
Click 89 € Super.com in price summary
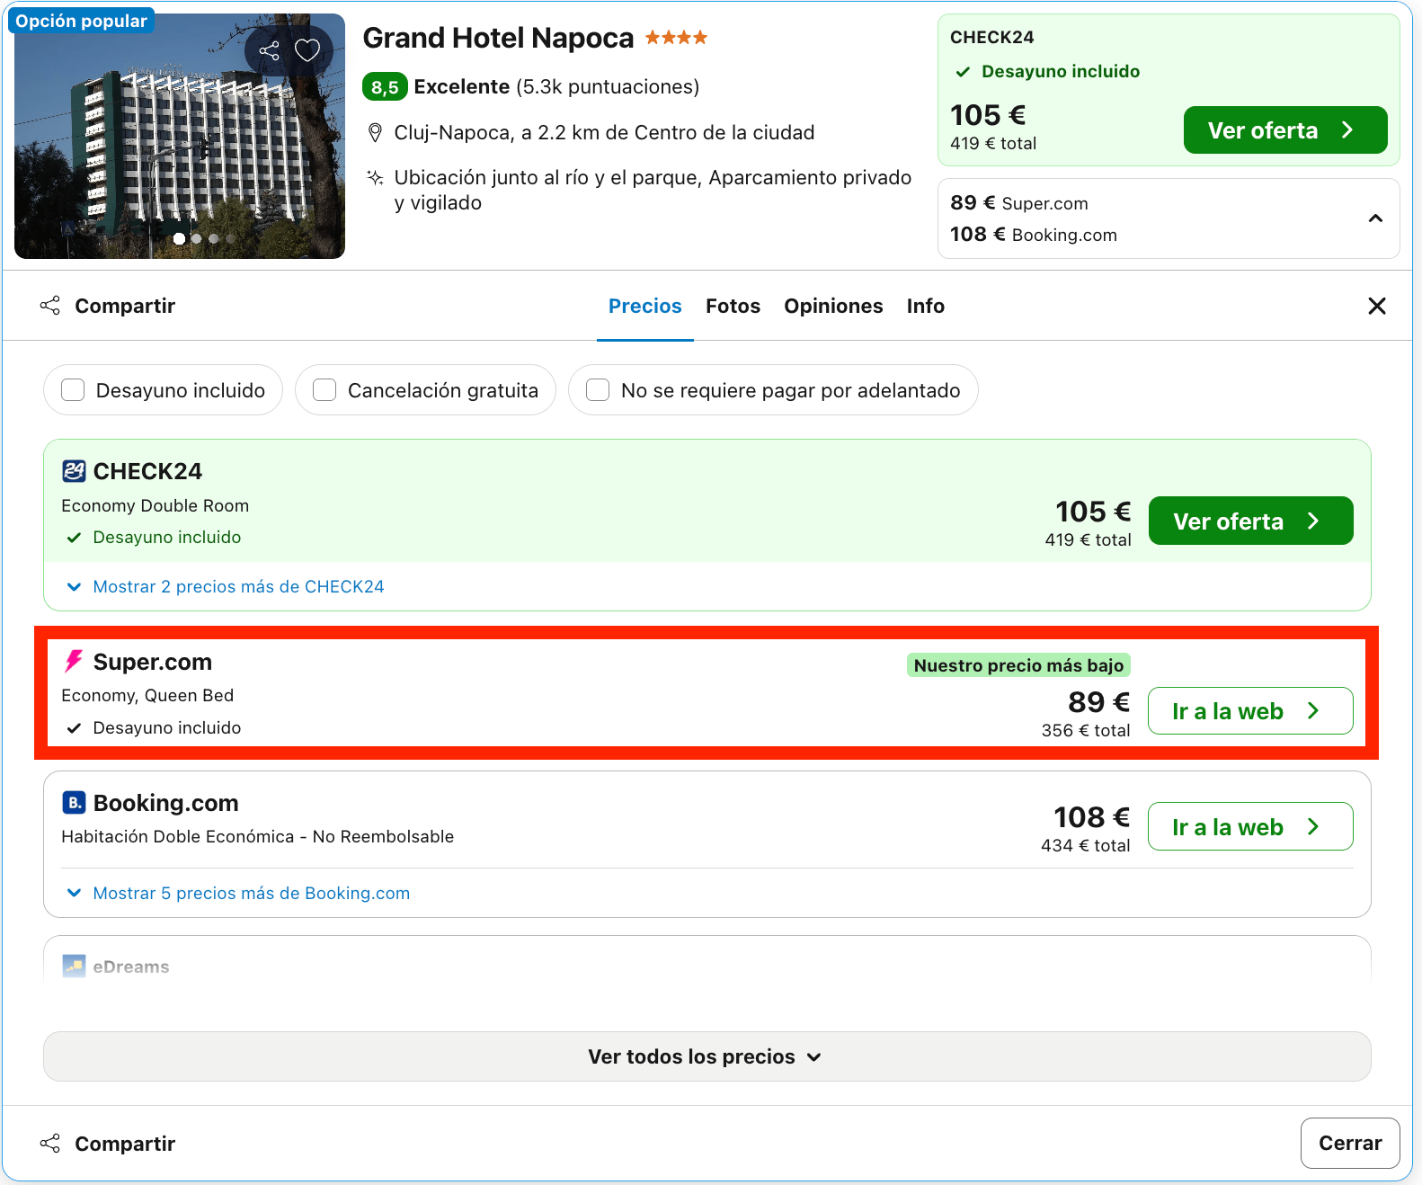(1019, 203)
